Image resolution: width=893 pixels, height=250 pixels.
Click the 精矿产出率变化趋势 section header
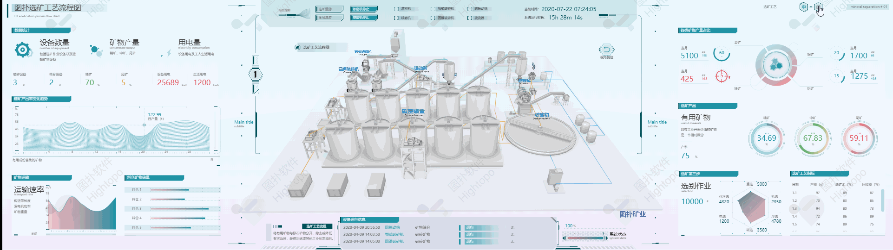coord(41,99)
